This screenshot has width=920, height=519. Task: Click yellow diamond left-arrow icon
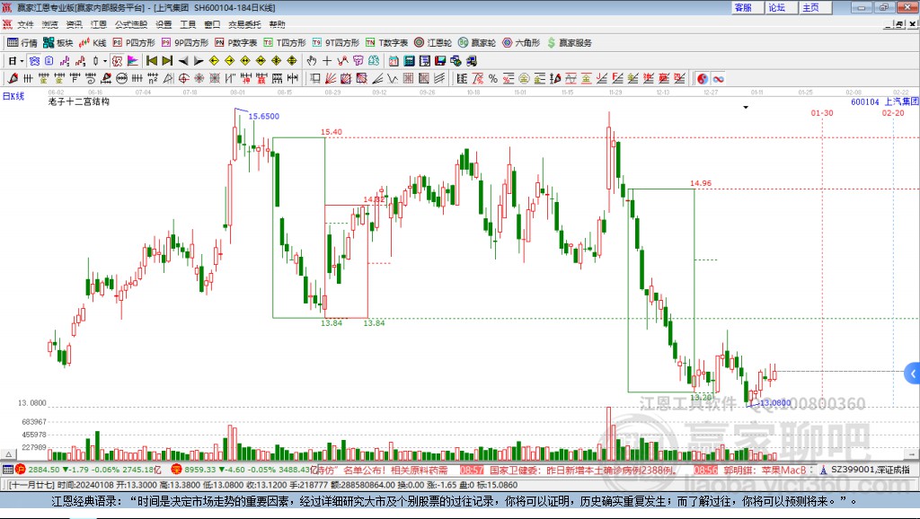pos(214,61)
